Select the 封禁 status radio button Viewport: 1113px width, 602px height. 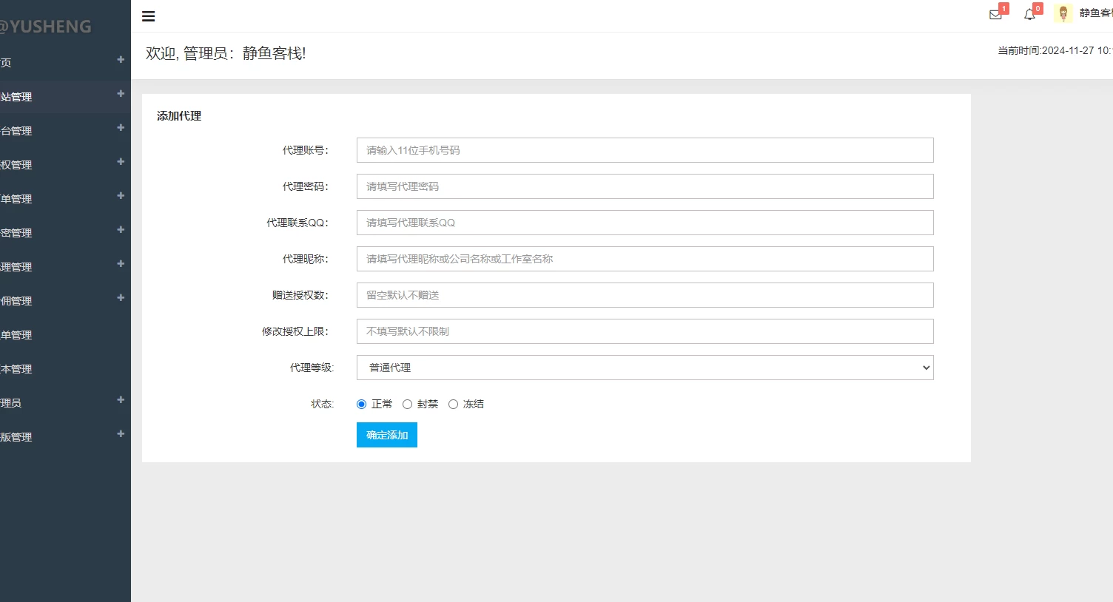tap(408, 405)
